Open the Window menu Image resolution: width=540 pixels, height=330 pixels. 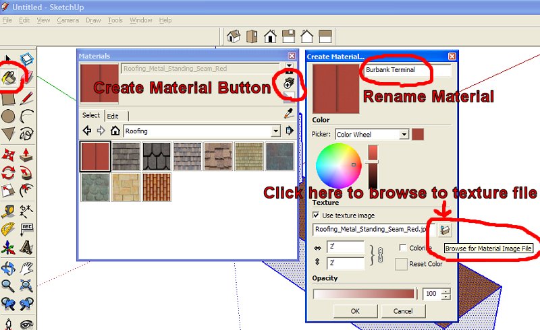141,20
